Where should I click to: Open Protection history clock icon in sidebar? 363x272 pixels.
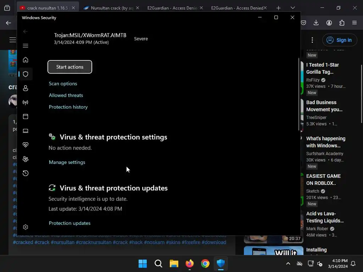pyautogui.click(x=26, y=173)
